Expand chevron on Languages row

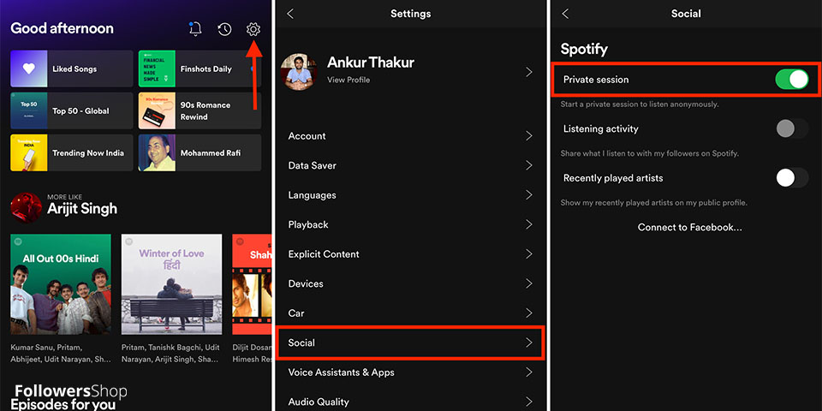tap(529, 195)
